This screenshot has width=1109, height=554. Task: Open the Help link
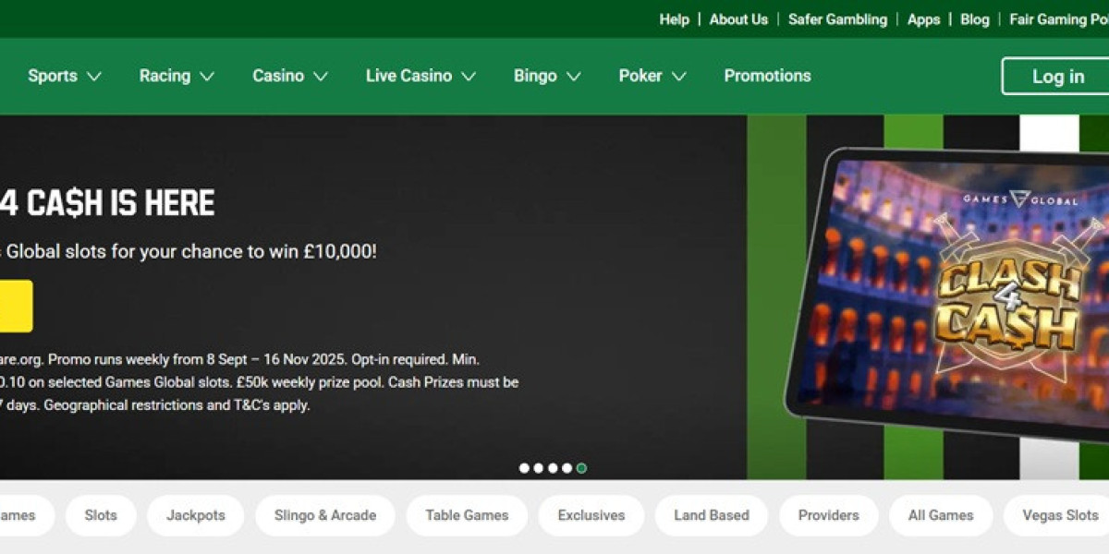pos(674,19)
